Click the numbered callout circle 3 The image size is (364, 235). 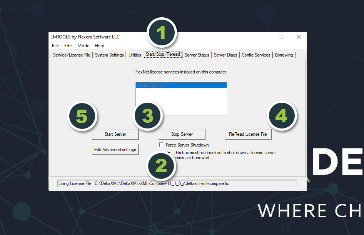coord(148,115)
